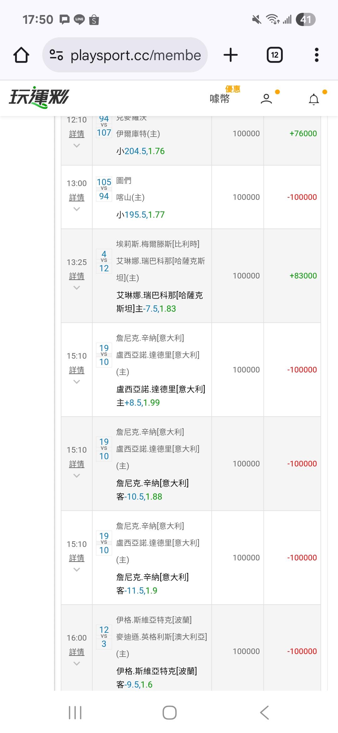
Task: Open 詳情 link for the 13:25 match
Action: pyautogui.click(x=77, y=276)
